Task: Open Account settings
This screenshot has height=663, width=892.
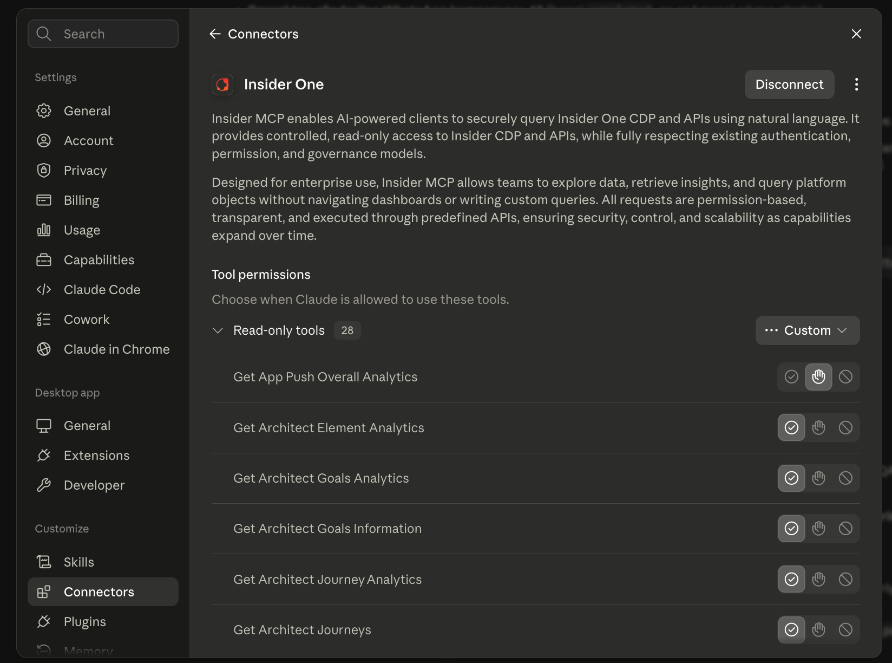Action: coord(103,140)
